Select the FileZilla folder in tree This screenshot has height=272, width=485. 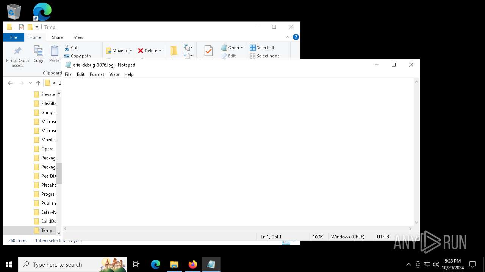click(45, 104)
